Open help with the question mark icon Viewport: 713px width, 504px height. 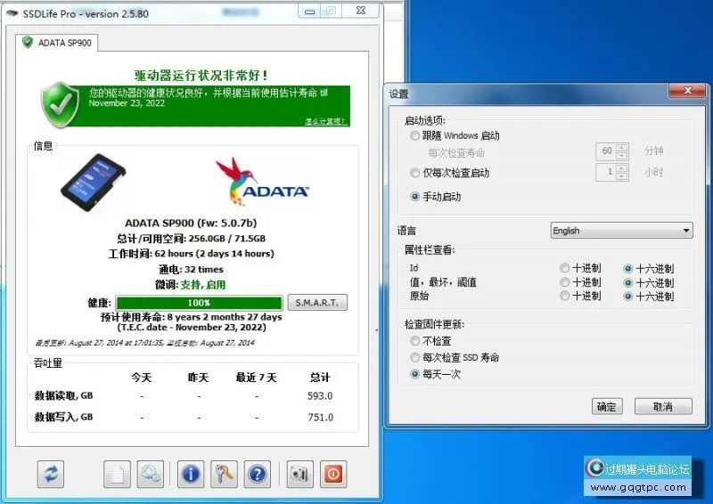point(257,474)
